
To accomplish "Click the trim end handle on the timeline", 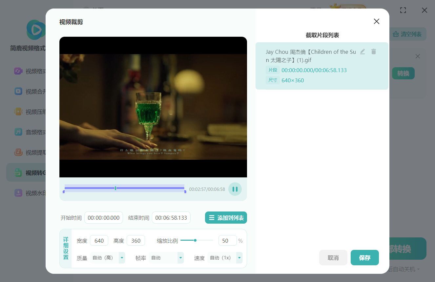I will tap(185, 191).
